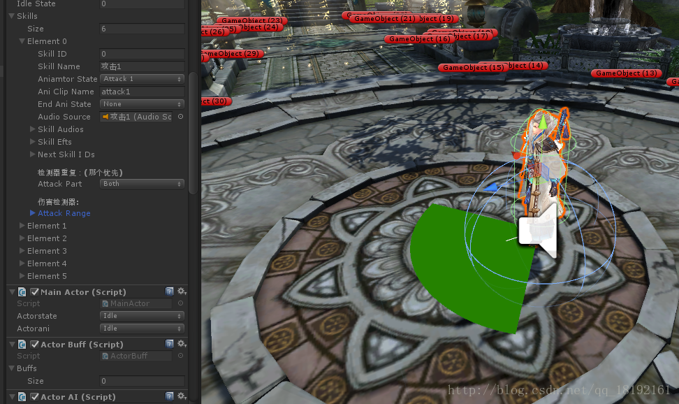Click the red X-axis move gizmo arrow

point(516,154)
